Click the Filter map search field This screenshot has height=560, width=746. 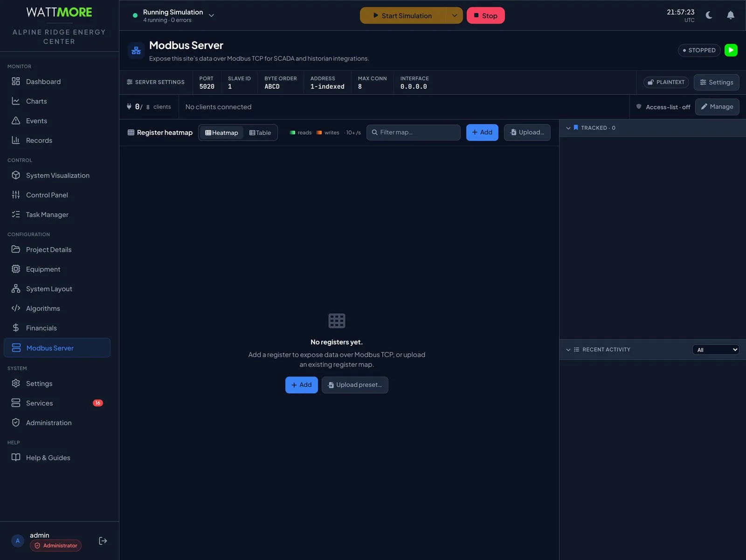click(413, 133)
